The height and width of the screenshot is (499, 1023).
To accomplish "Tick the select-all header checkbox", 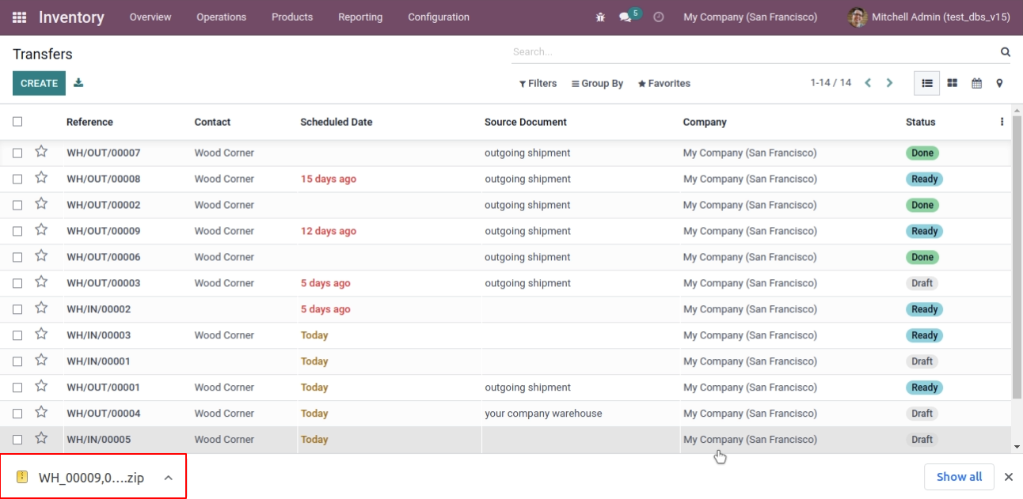I will (x=17, y=122).
